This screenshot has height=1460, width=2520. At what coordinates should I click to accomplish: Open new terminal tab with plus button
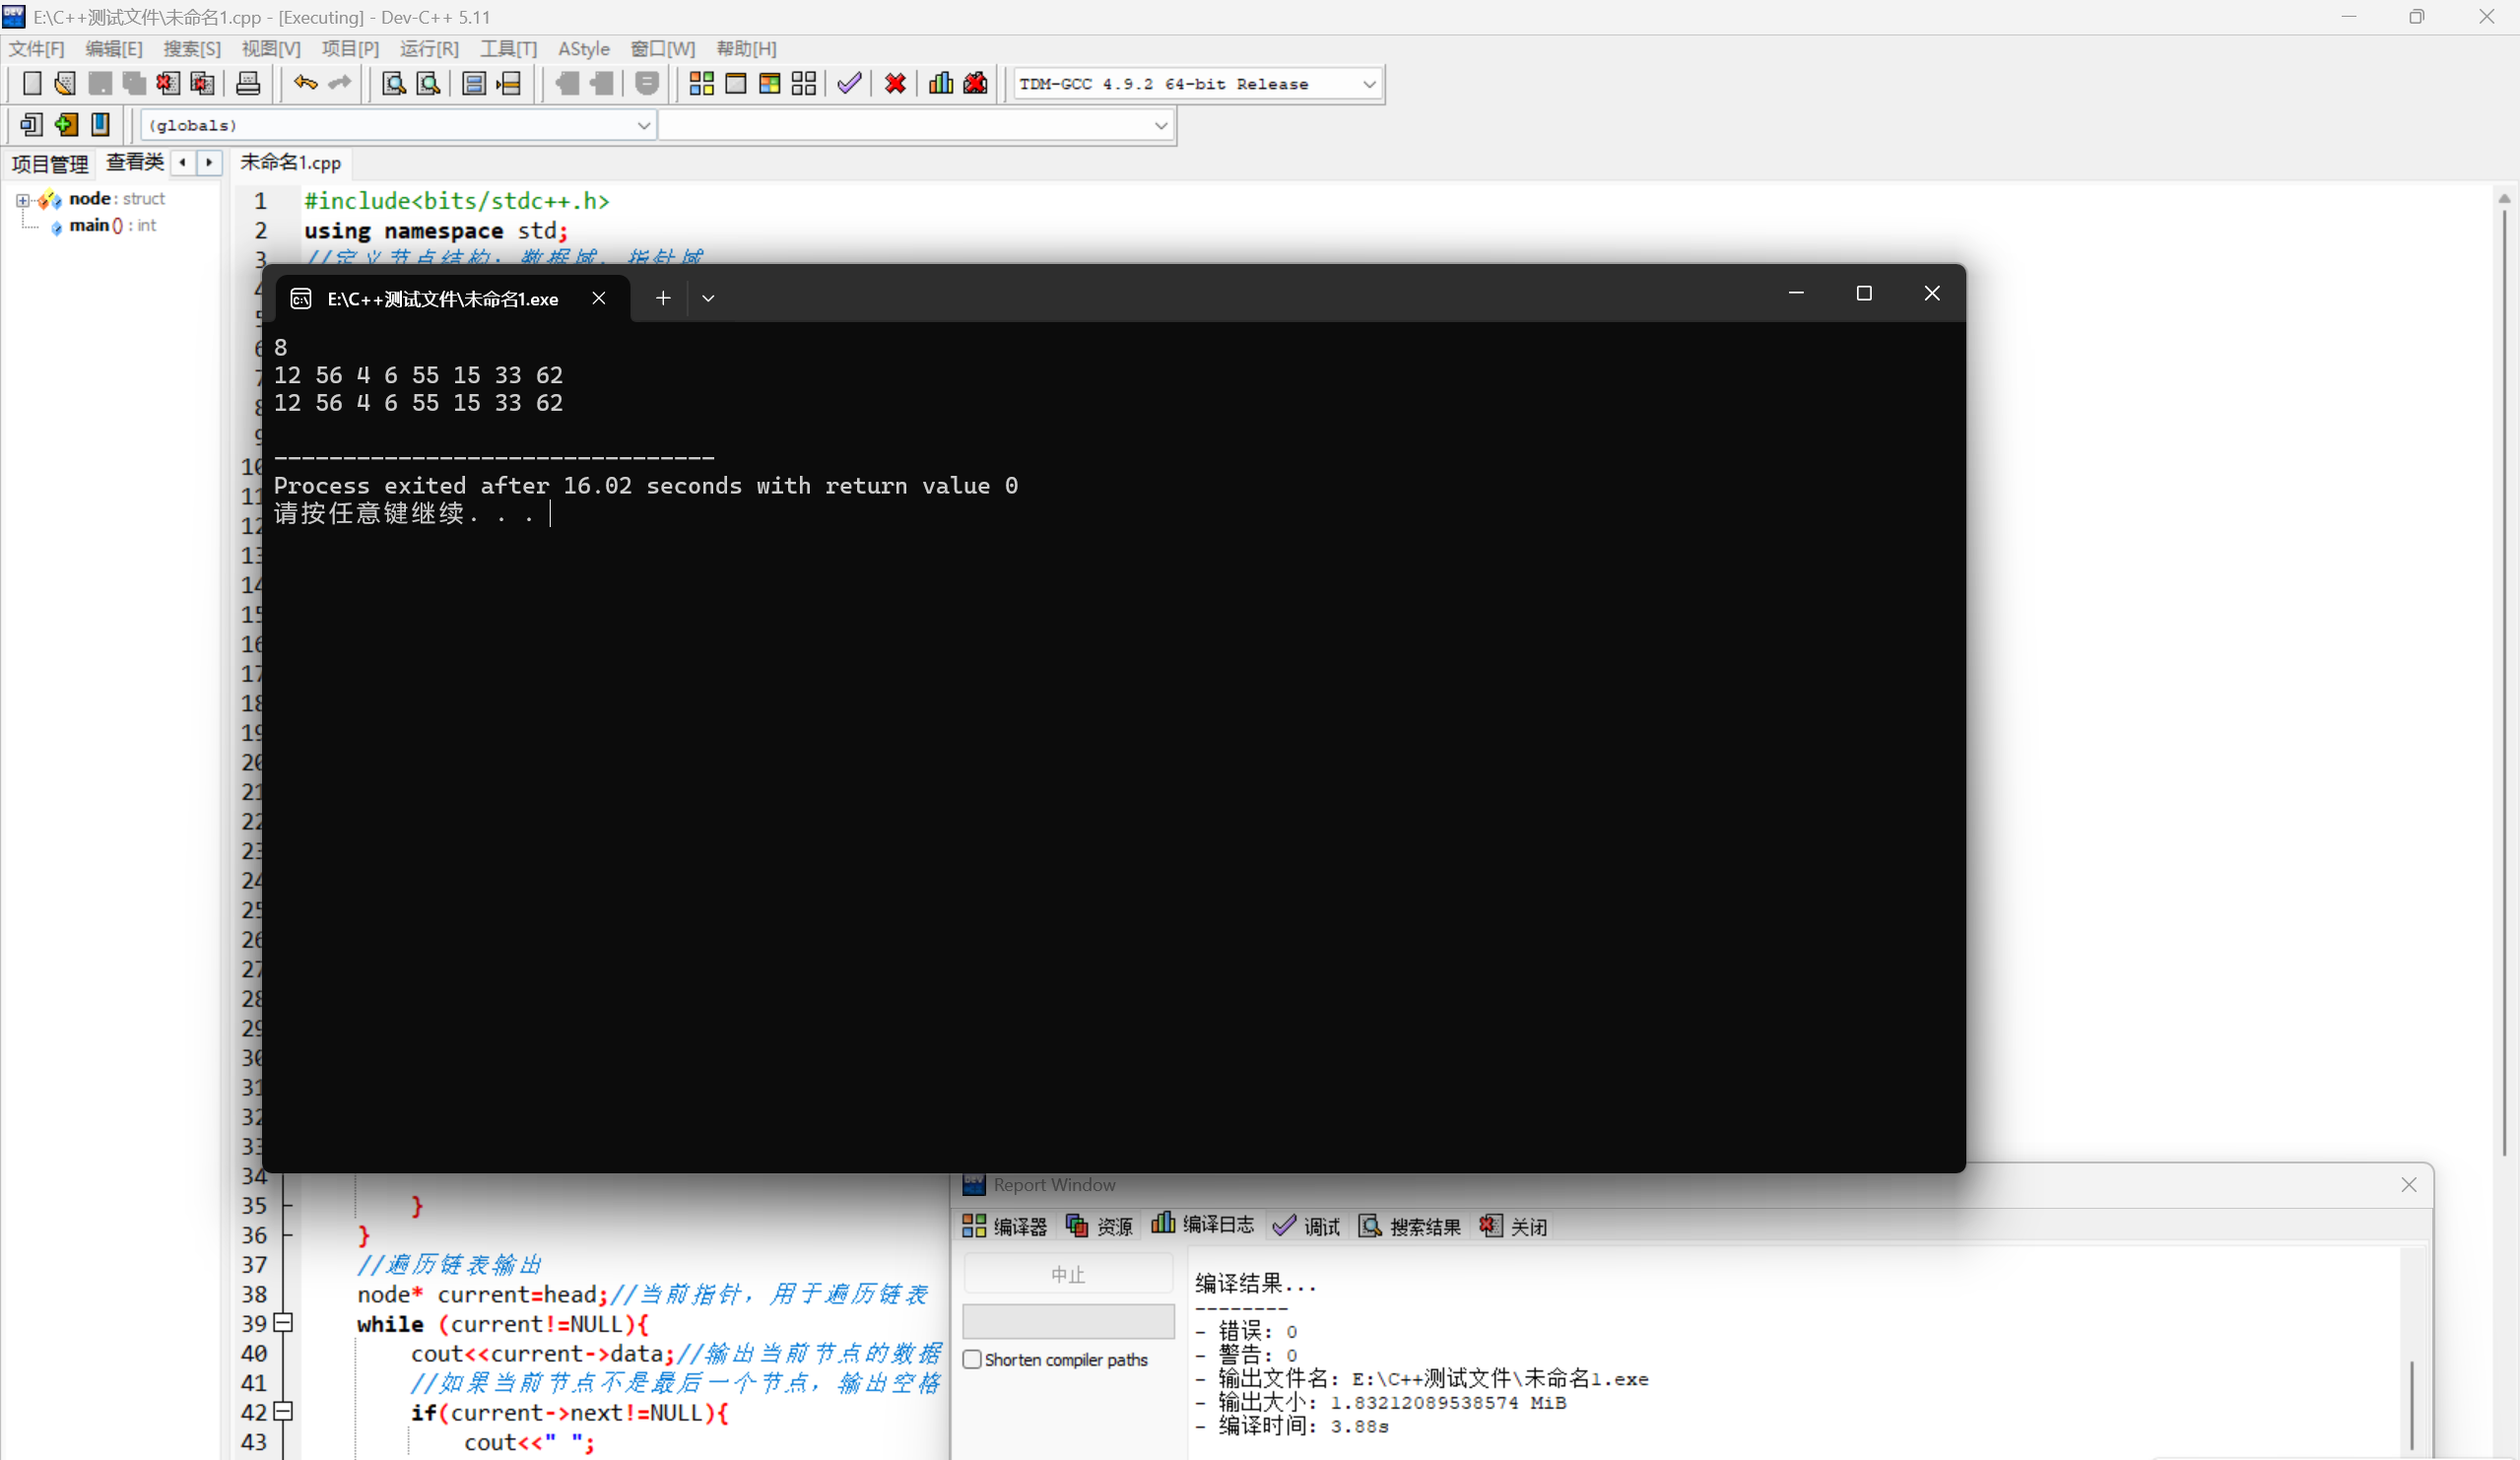tap(662, 298)
